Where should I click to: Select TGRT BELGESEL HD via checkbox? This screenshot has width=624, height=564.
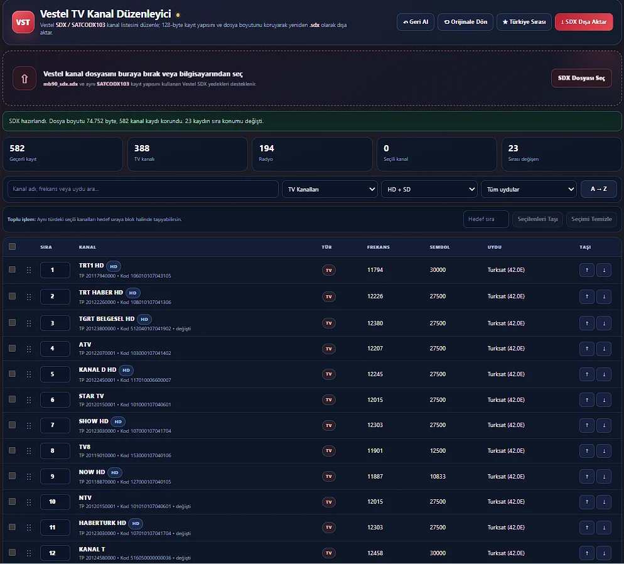tap(13, 322)
